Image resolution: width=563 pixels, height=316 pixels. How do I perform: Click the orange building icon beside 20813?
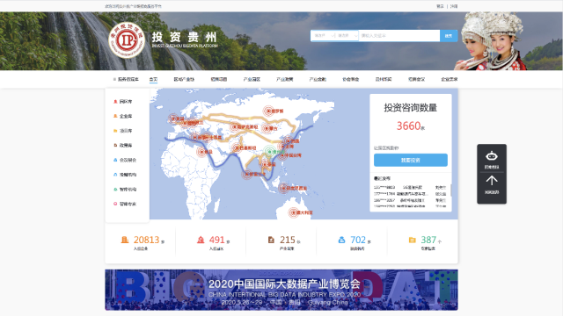coord(125,240)
